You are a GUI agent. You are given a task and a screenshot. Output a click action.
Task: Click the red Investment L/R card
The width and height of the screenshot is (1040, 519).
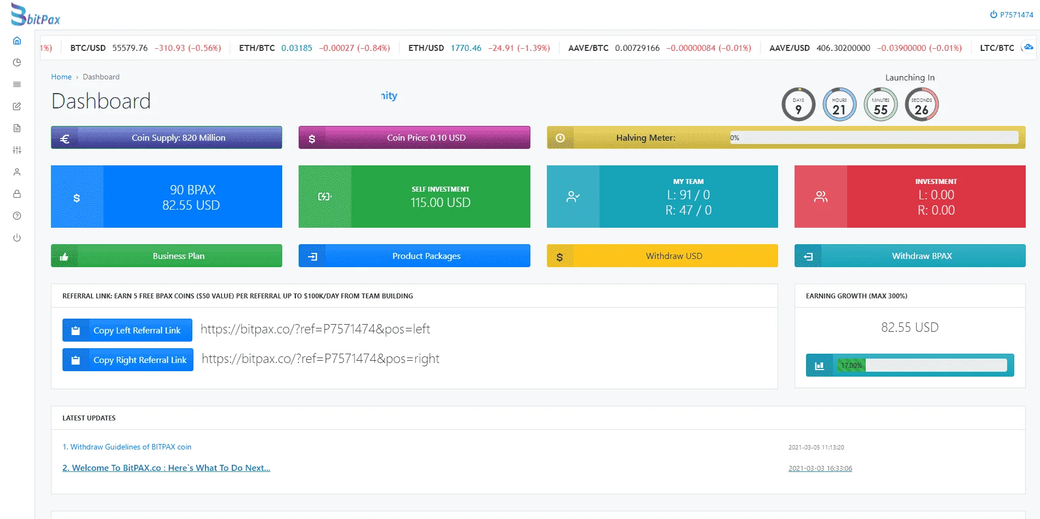pyautogui.click(x=910, y=197)
